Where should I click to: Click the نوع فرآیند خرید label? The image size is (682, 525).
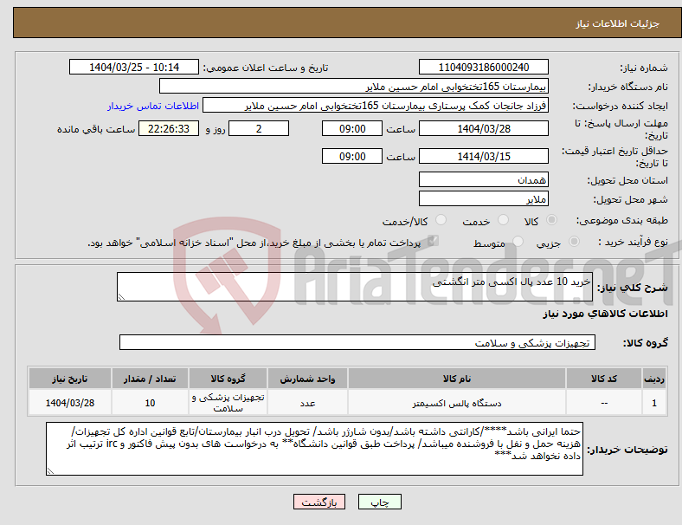pos(634,242)
